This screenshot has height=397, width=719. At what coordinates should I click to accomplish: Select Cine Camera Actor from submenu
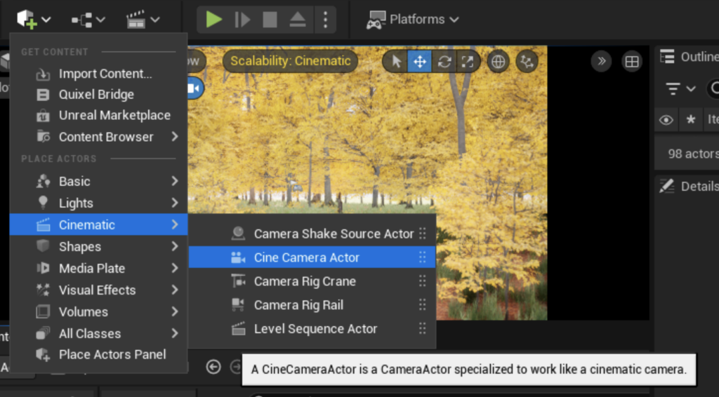coord(306,257)
